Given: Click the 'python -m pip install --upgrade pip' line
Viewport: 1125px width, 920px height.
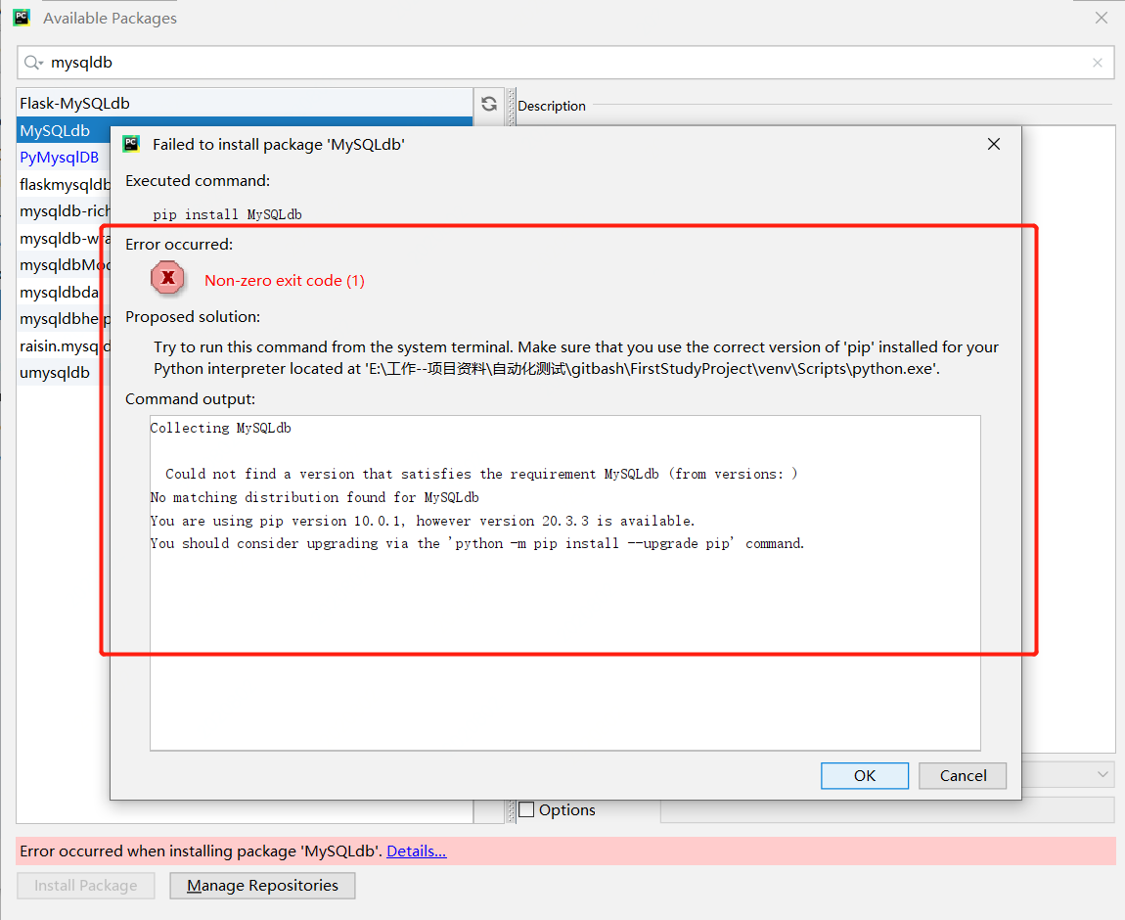Looking at the screenshot, I should click(477, 543).
